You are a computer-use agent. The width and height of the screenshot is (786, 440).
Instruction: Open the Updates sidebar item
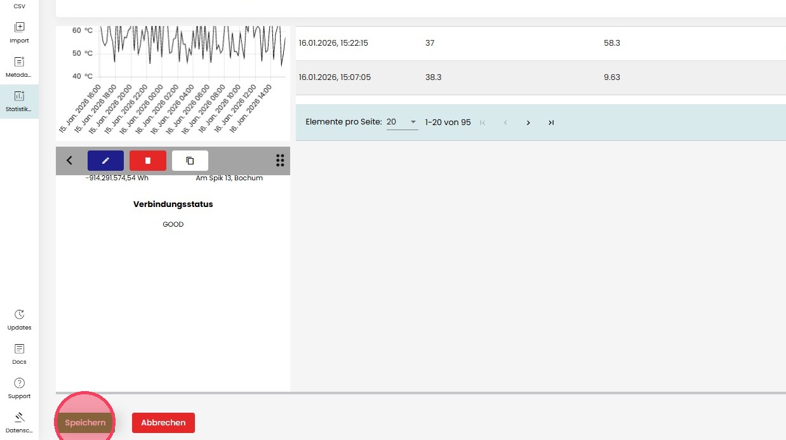[19, 320]
